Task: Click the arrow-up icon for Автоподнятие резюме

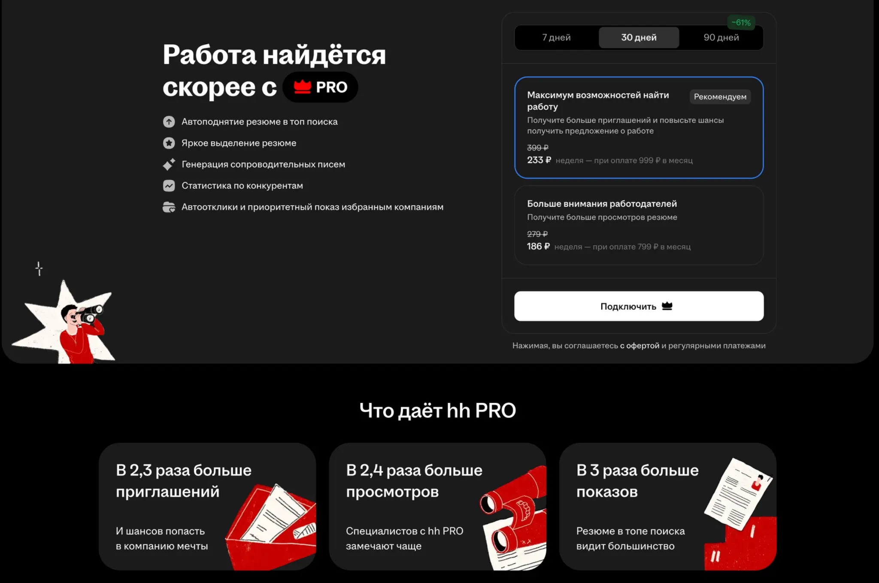Action: pyautogui.click(x=169, y=122)
